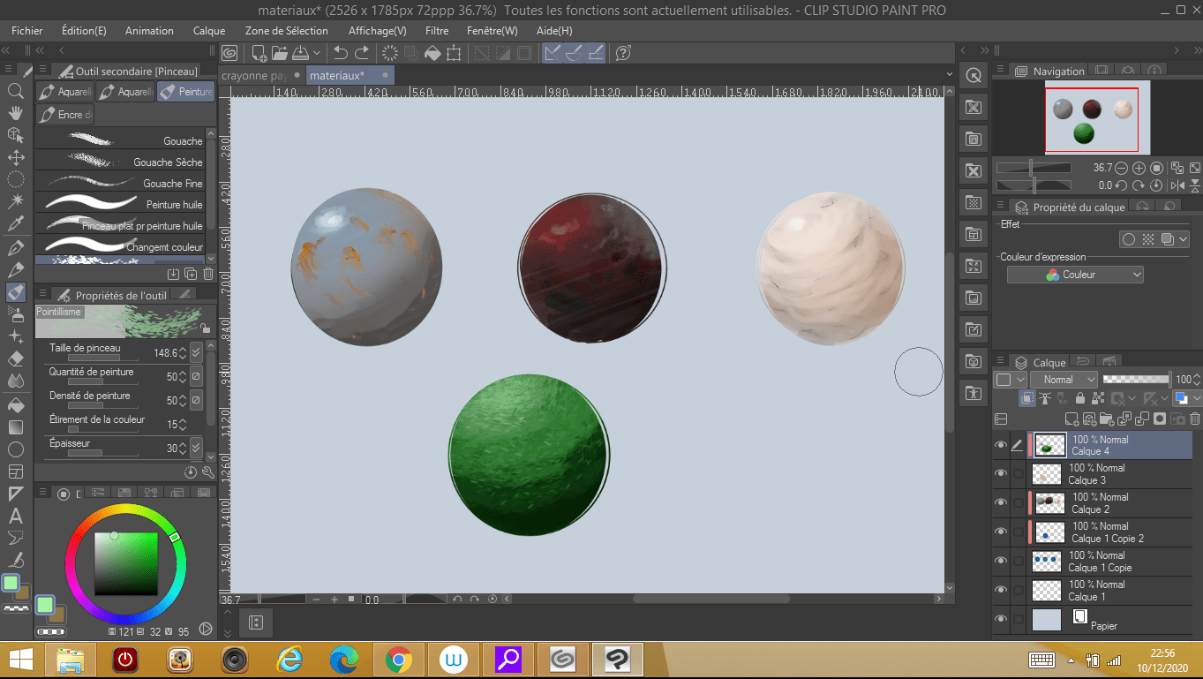Switch to the crayonne pay document tab

coord(255,76)
